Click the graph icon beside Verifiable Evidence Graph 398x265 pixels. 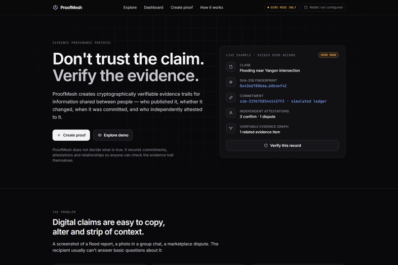point(231,128)
